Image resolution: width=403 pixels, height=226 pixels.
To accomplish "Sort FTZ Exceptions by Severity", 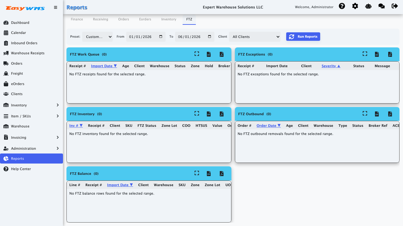I will [x=331, y=66].
